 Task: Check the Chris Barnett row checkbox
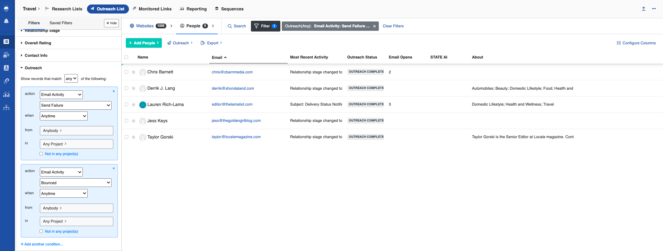point(127,72)
